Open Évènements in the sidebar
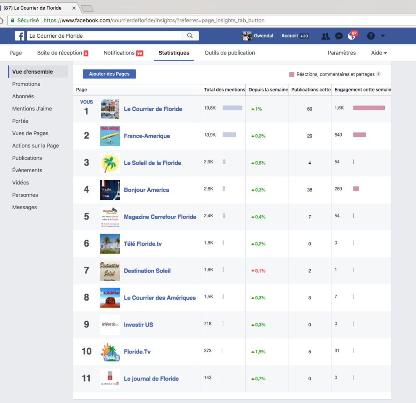The image size is (416, 403). coord(27,170)
